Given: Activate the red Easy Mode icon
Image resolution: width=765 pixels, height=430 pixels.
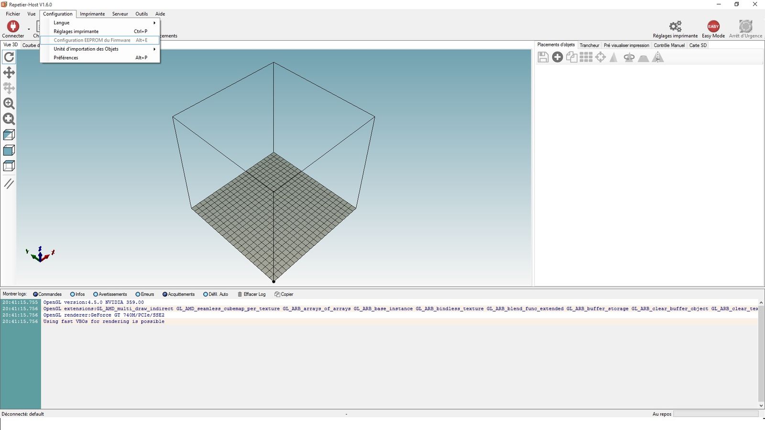Looking at the screenshot, I should click(x=713, y=26).
